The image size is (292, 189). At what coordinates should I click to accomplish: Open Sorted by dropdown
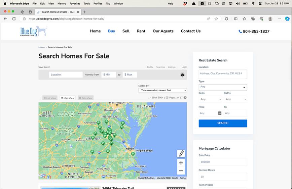tap(162, 90)
